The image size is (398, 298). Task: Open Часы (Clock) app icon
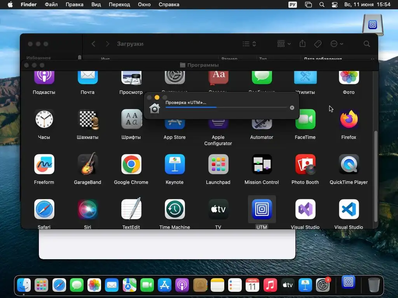(44, 119)
